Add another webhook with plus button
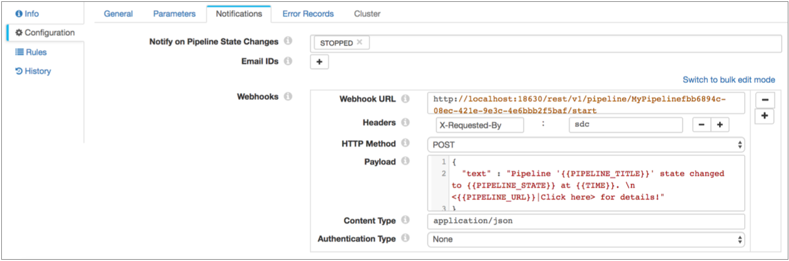 point(764,116)
